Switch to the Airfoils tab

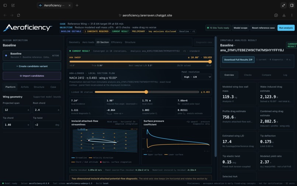(25, 87)
